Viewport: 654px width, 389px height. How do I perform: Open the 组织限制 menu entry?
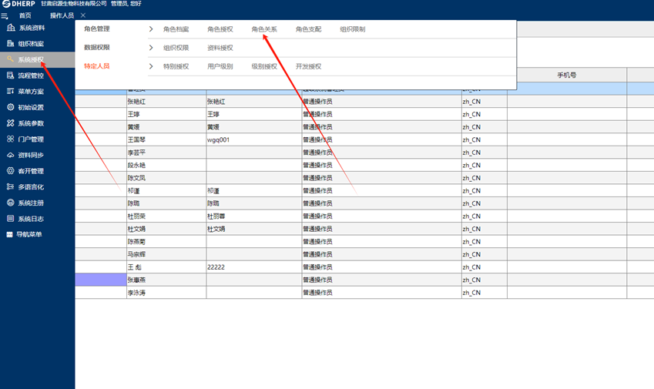(x=353, y=29)
